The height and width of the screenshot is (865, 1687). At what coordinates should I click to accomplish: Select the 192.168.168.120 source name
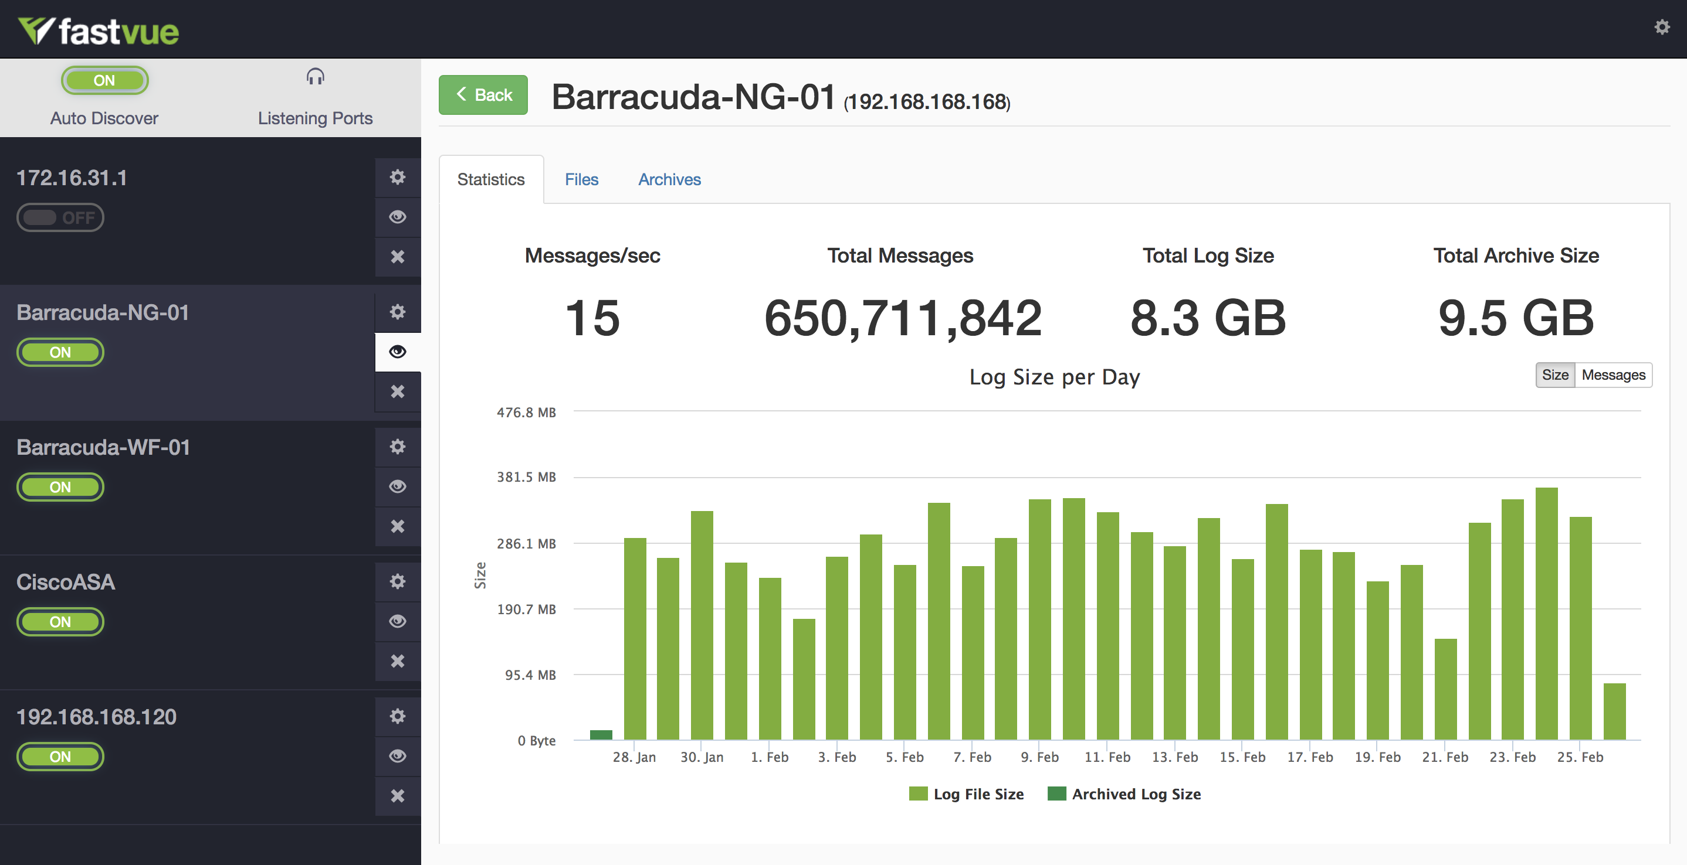tap(96, 717)
